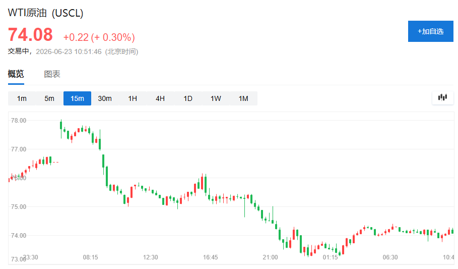The width and height of the screenshot is (458, 269).
Task: Select the 15m interval
Action: click(77, 98)
